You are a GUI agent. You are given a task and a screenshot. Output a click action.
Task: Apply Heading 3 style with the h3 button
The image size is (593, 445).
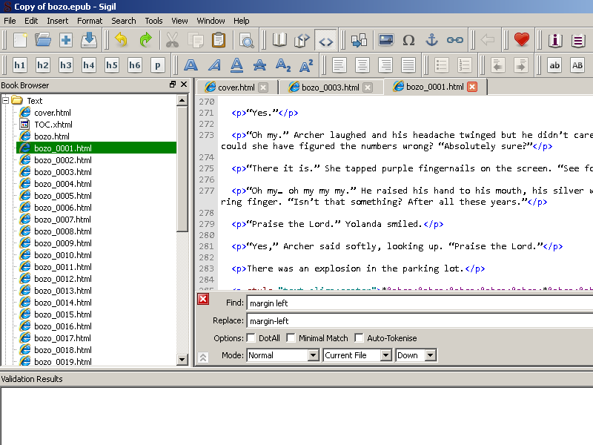66,65
